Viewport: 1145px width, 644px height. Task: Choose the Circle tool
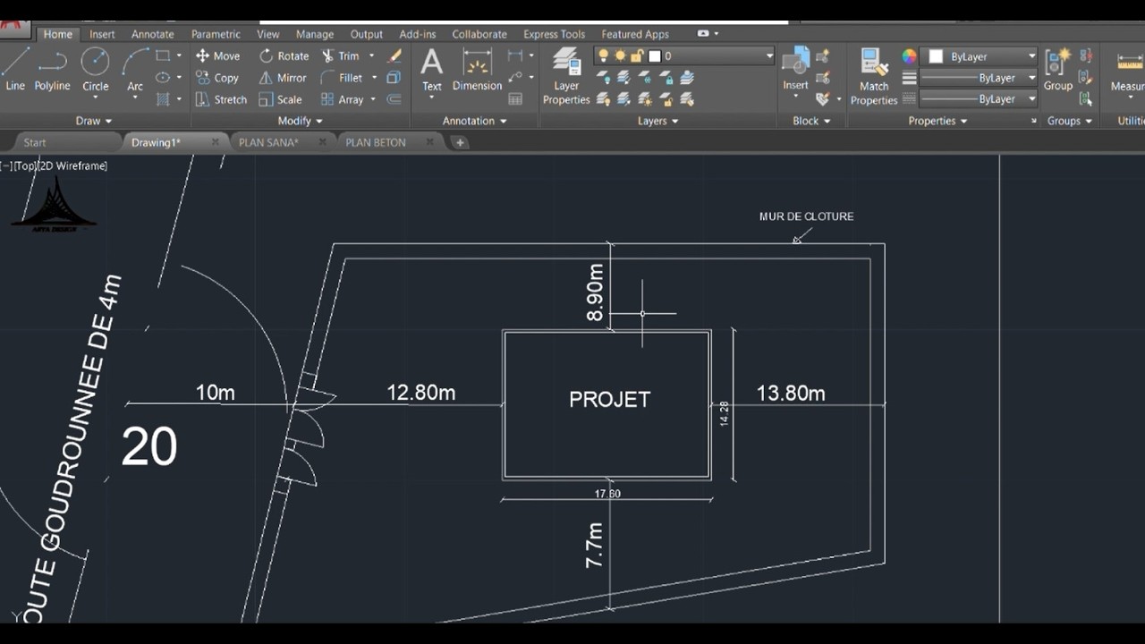95,69
